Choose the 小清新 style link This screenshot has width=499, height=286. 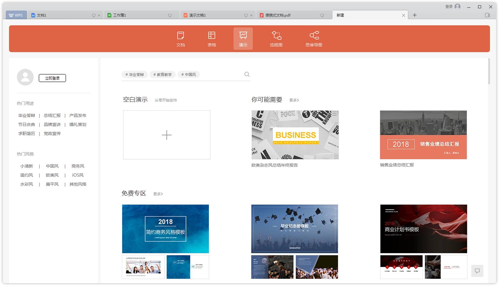tap(27, 166)
